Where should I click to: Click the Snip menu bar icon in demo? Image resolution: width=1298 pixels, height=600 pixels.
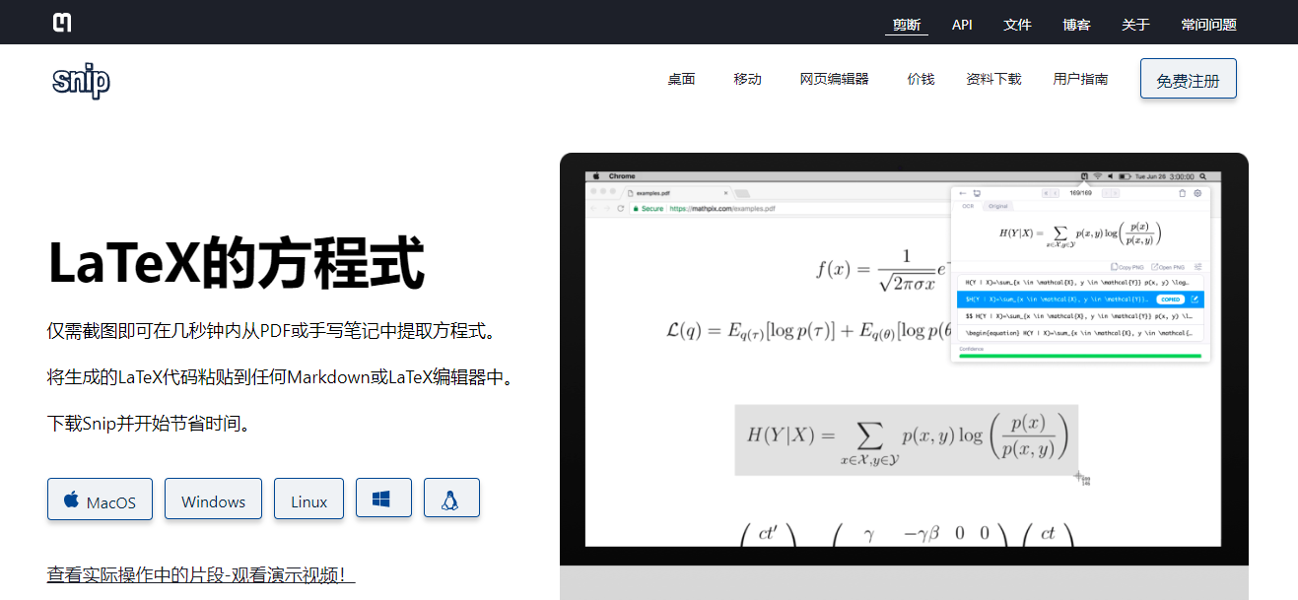(x=1084, y=176)
